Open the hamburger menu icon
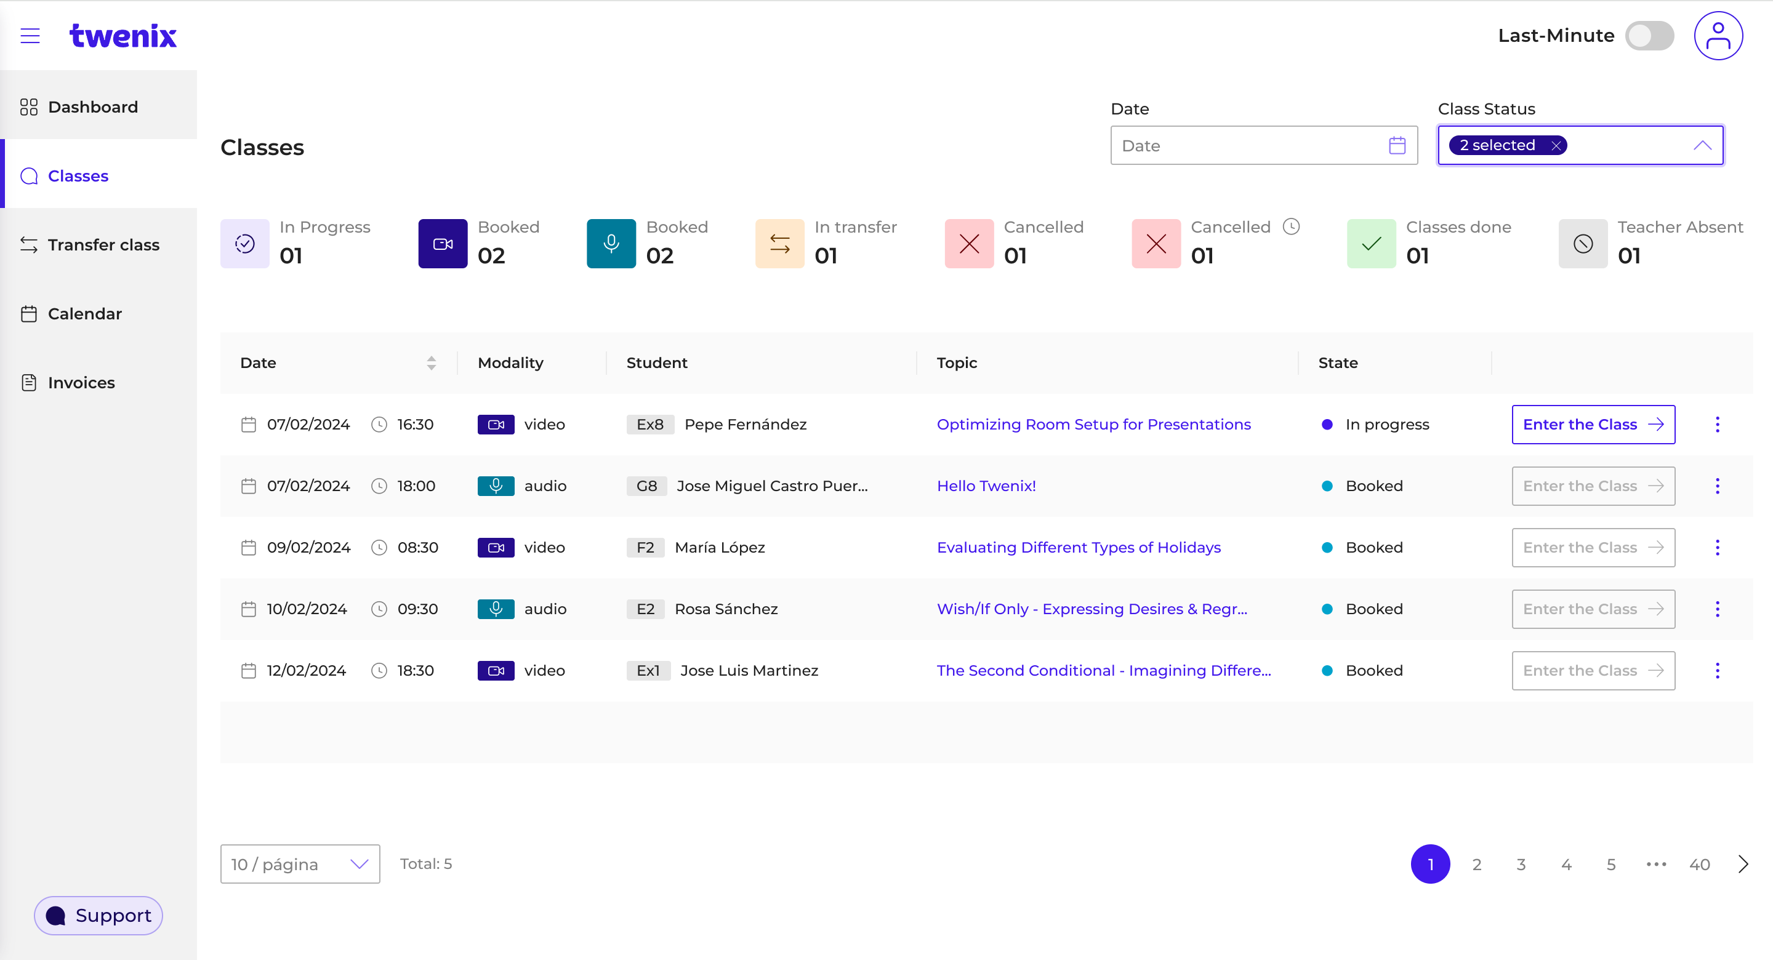This screenshot has height=960, width=1773. point(30,36)
